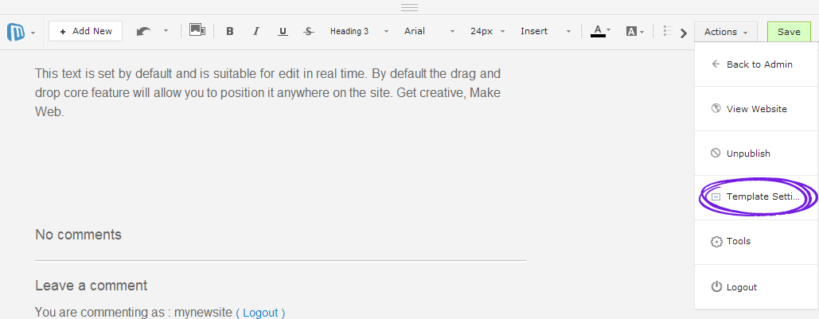Click the Add New button
Image resolution: width=819 pixels, height=319 pixels.
point(86,31)
